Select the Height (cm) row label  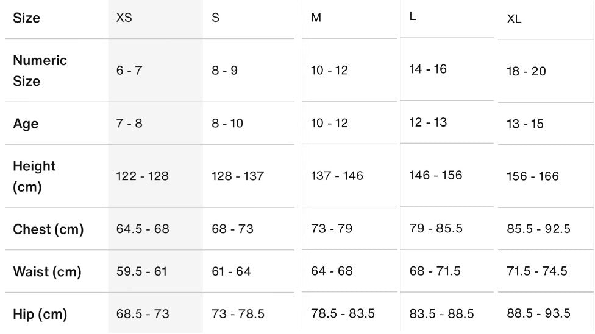point(34,176)
